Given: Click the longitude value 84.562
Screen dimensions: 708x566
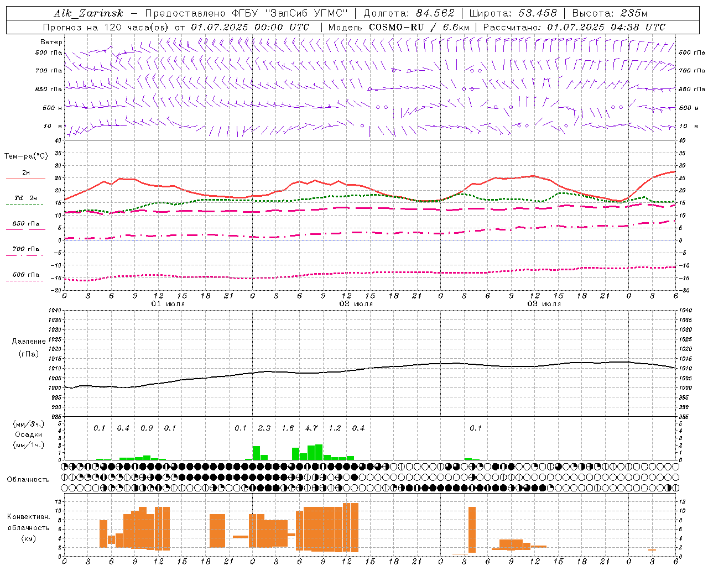Looking at the screenshot, I should coord(435,13).
